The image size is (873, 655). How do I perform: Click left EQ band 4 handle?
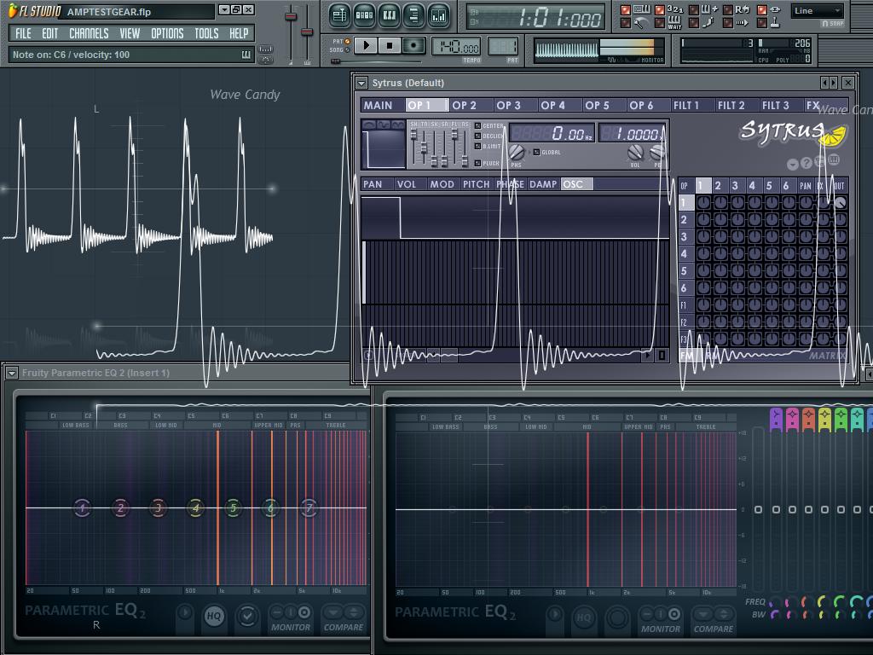pos(195,507)
